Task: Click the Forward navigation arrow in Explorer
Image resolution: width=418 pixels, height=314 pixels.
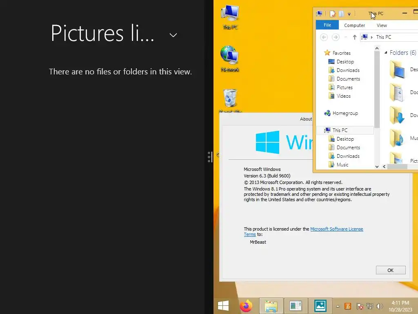Action: [x=336, y=37]
